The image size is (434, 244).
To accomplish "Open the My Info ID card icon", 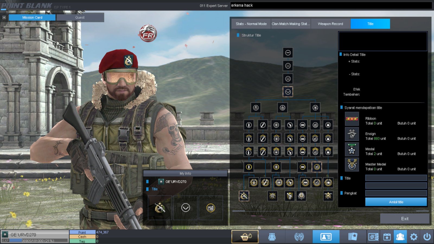I will click(326, 237).
